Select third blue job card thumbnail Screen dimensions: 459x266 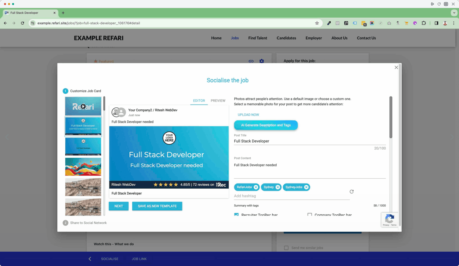[x=83, y=147]
